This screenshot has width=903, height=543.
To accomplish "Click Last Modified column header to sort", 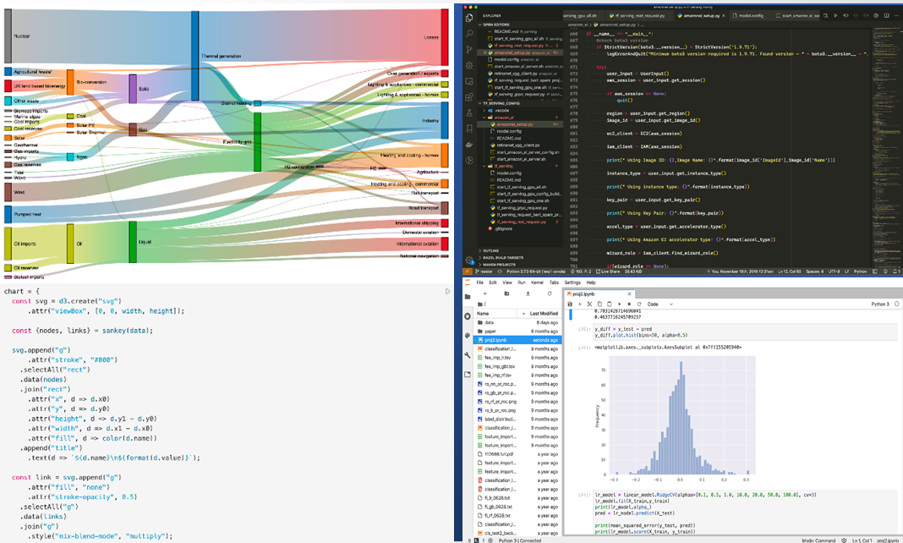I will click(x=543, y=313).
